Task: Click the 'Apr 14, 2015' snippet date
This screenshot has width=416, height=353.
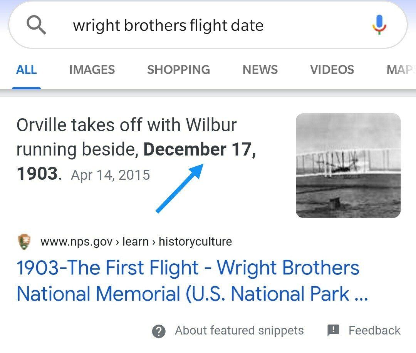Action: click(111, 175)
